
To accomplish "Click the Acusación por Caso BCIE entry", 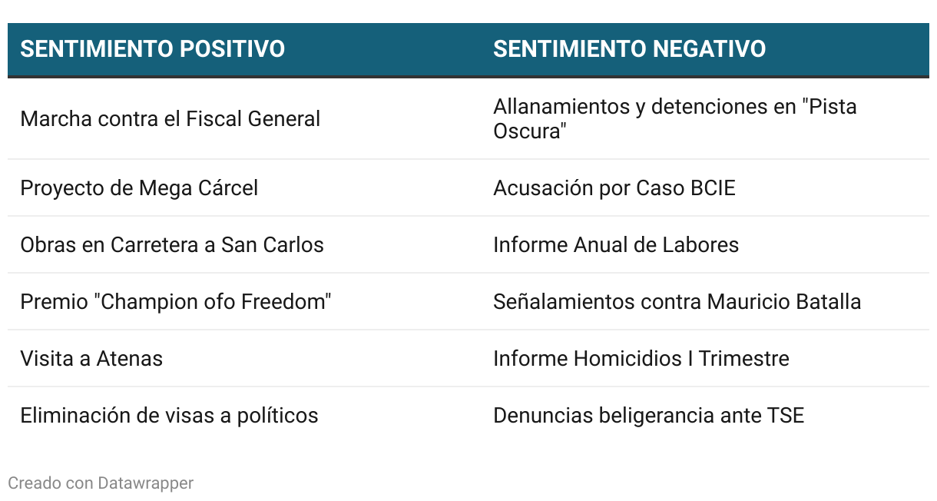I will pyautogui.click(x=614, y=188).
